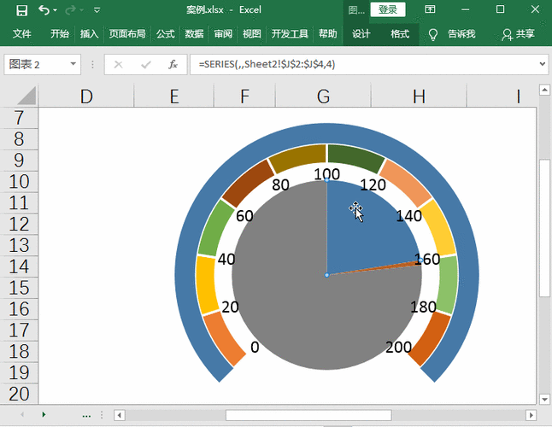Viewport: 552px width, 427px height.
Task: Expand the Name Box dropdown arrow
Action: pos(73,64)
